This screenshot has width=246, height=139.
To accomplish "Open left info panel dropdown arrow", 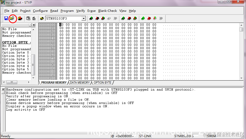I will coord(30,25).
